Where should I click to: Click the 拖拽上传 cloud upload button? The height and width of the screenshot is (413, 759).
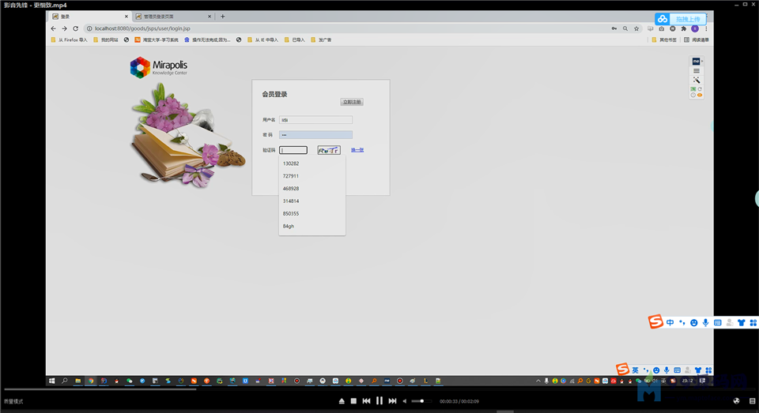click(x=681, y=19)
